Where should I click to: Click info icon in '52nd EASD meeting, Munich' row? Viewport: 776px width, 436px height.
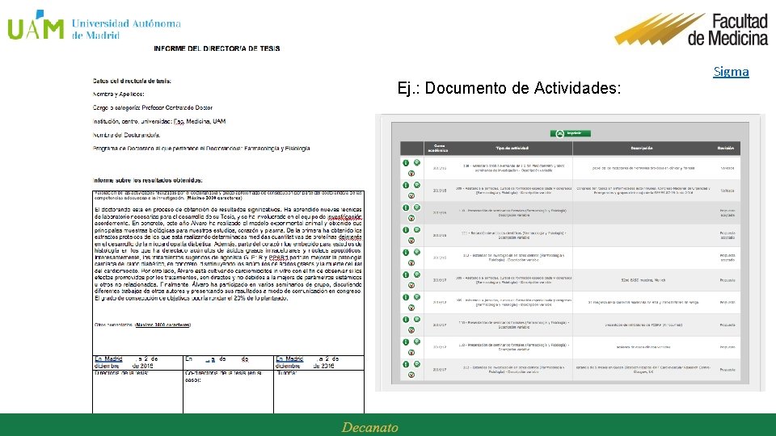tap(406, 275)
